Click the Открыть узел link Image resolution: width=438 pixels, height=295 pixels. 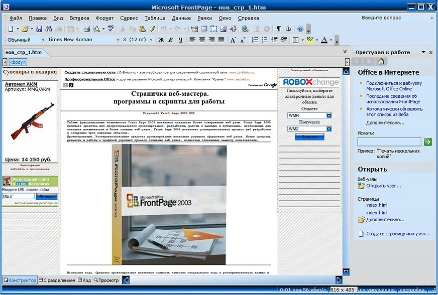384,186
